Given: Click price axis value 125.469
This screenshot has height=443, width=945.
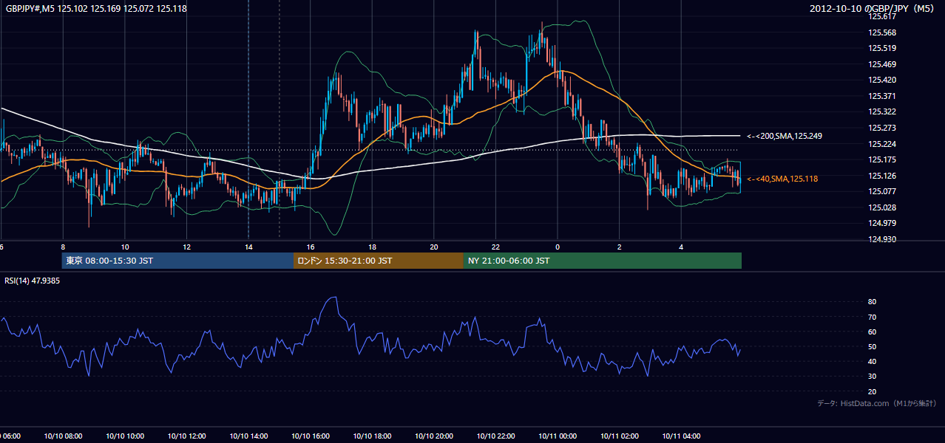Looking at the screenshot, I should click(x=883, y=64).
